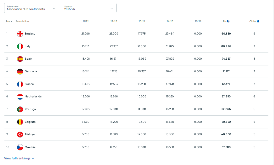Click the Italy flag icon
Screen dimensions: 274x165
20,46
